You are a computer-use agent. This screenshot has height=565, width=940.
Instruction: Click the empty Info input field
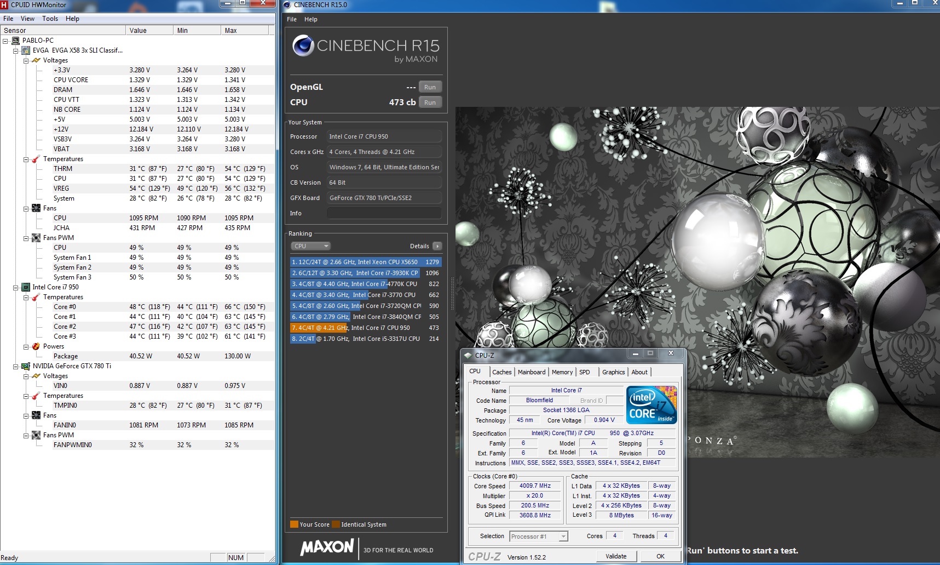(384, 213)
